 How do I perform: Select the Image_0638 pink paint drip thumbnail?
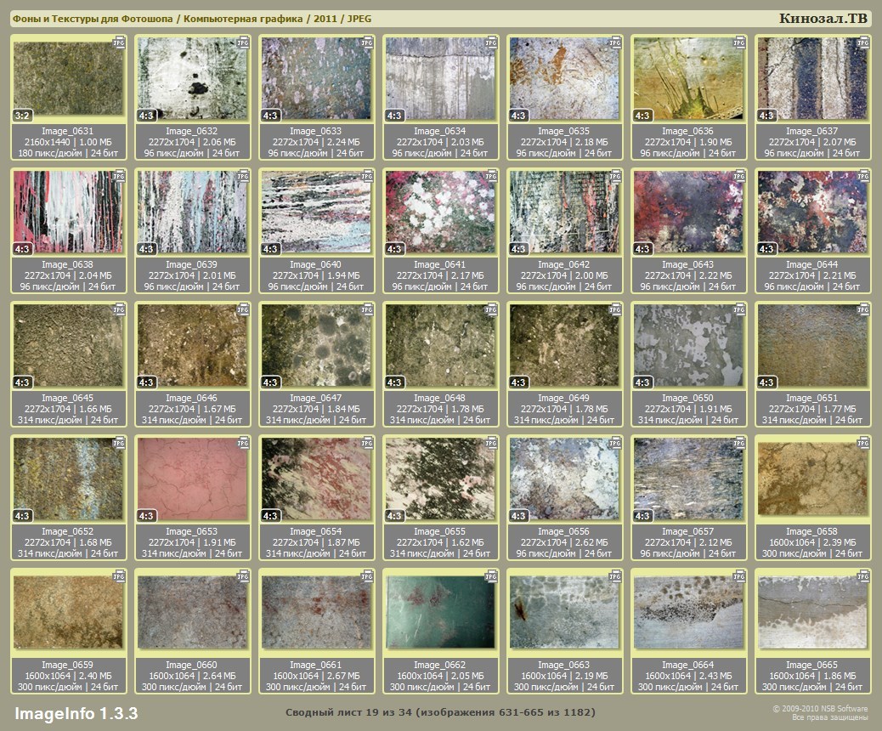68,212
